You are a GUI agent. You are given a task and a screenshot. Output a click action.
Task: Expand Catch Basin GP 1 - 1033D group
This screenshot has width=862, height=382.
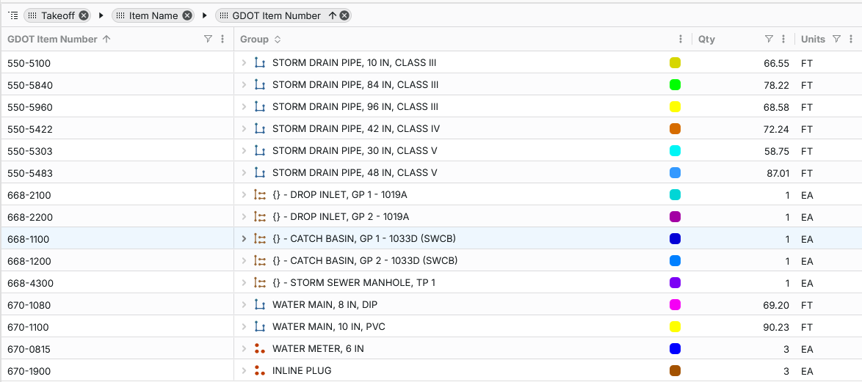(x=244, y=239)
